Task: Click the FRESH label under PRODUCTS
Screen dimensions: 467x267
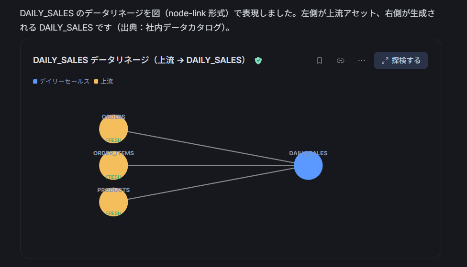Action: click(x=113, y=213)
